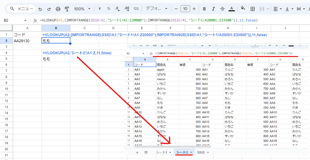The image size is (310, 160).
Task: Select main sheet cell B2 showing もも
Action: click(x=56, y=41)
